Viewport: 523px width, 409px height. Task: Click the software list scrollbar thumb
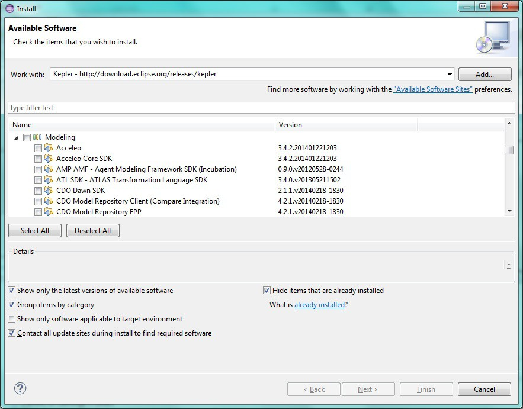509,150
